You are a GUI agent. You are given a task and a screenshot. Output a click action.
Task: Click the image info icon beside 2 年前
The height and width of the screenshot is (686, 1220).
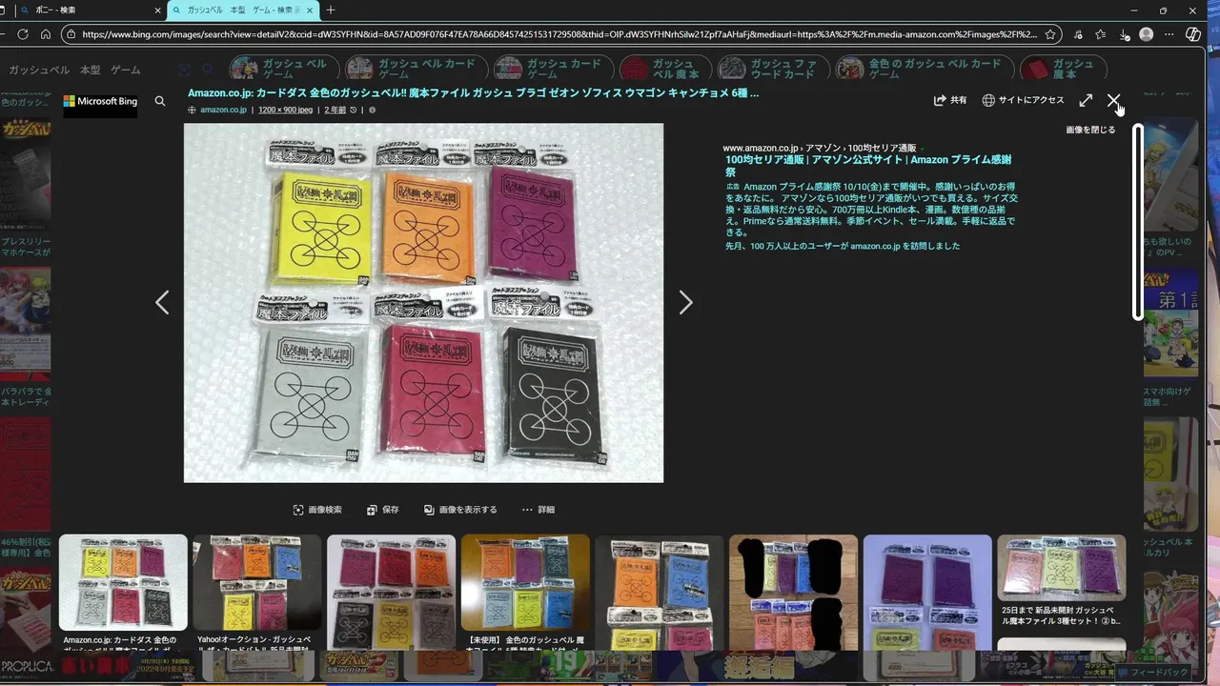(x=372, y=110)
